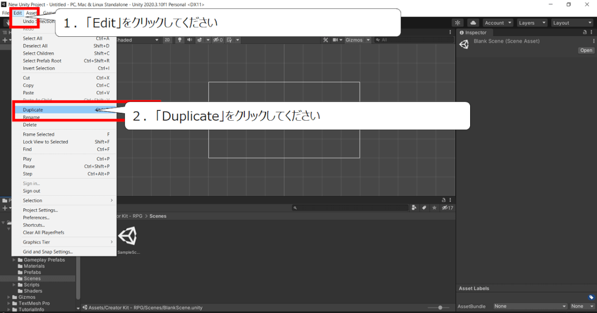Select the Shaders folder in Project tree
The image size is (597, 313).
[33, 291]
